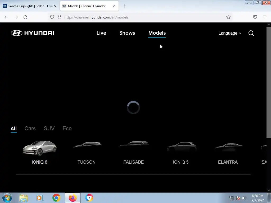271x203 pixels.
Task: Open Windows Media Player from taskbar
Action: point(40,198)
